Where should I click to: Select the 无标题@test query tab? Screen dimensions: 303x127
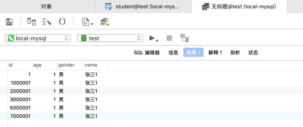(239, 6)
